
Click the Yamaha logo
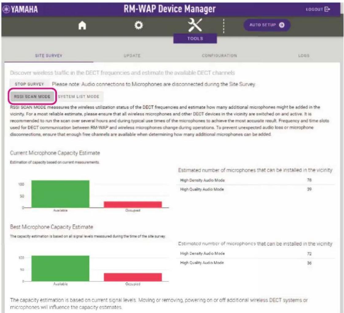tap(20, 10)
